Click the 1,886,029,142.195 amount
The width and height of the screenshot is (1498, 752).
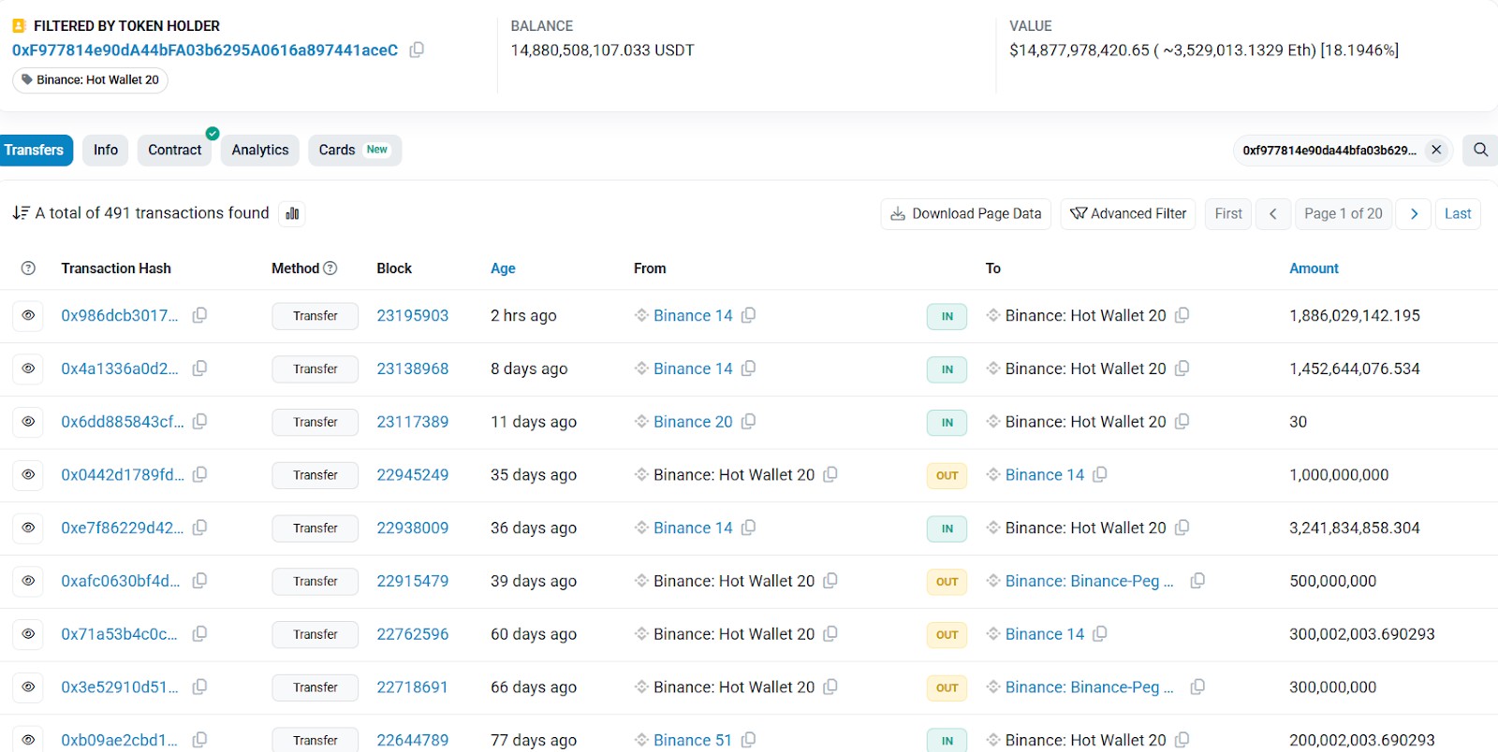1355,316
